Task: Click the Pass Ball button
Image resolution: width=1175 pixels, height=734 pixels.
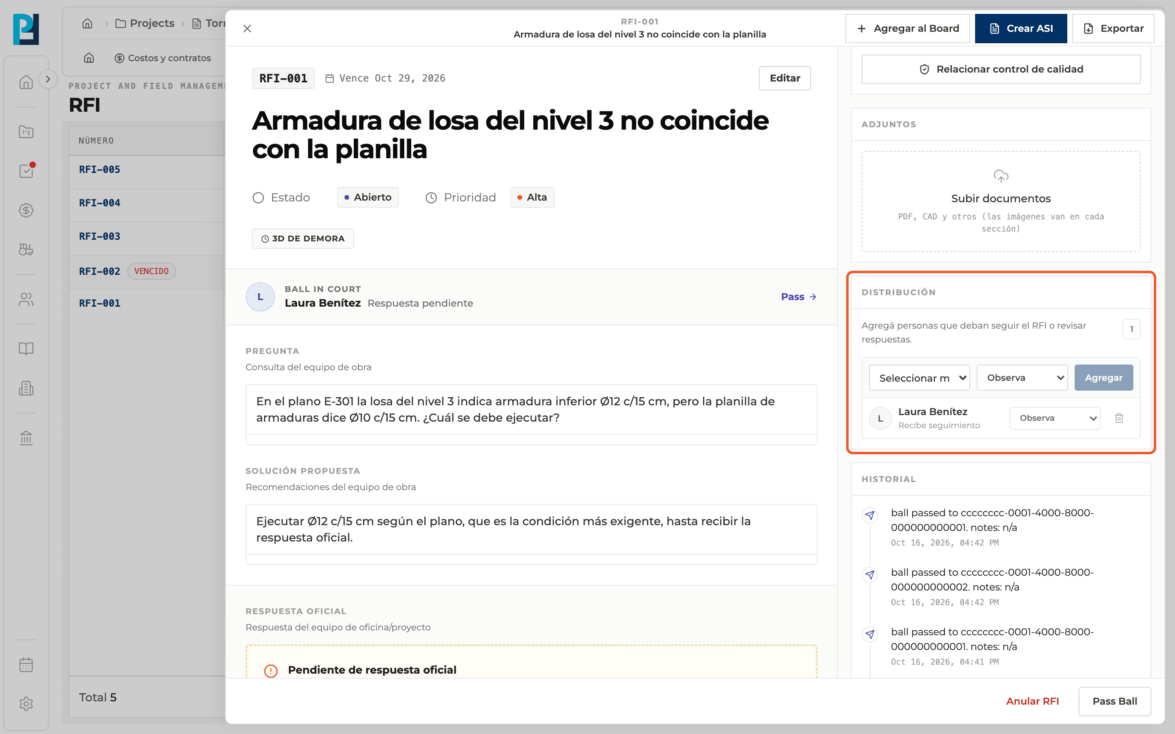Action: pos(1115,701)
